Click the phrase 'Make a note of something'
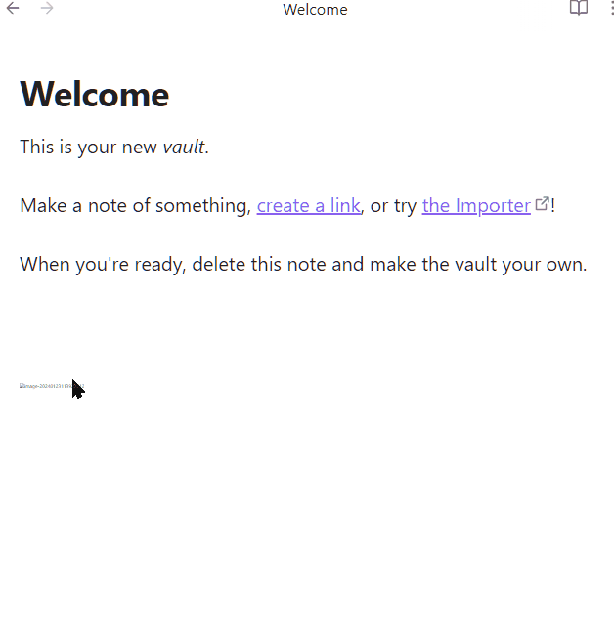The image size is (614, 633). click(133, 205)
